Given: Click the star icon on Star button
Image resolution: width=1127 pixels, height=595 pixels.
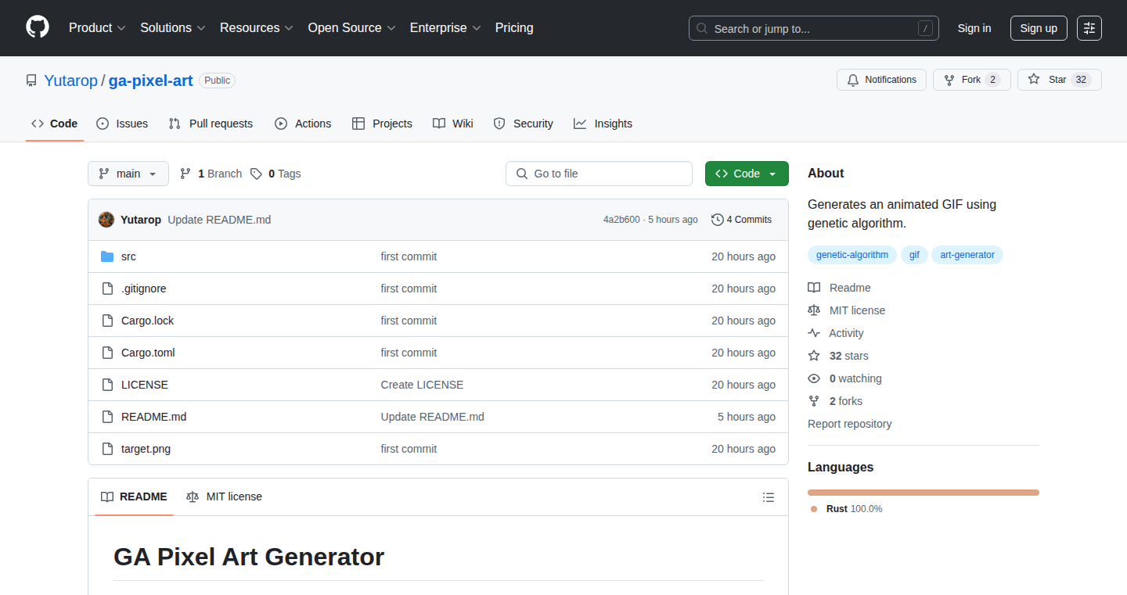Looking at the screenshot, I should pyautogui.click(x=1034, y=80).
